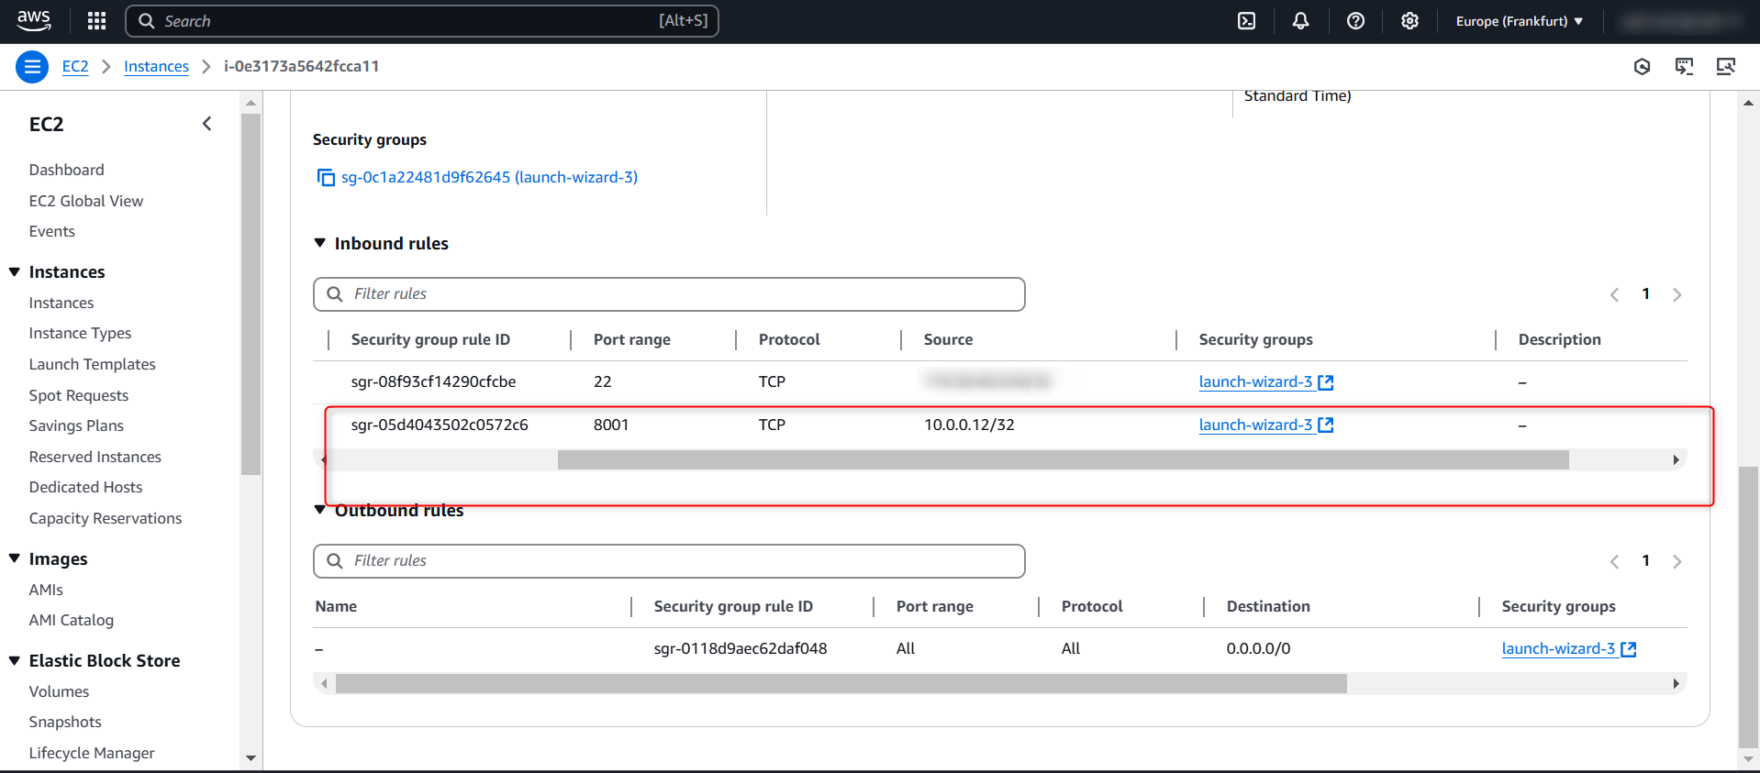Collapse the Inbound rules section

[x=320, y=243]
